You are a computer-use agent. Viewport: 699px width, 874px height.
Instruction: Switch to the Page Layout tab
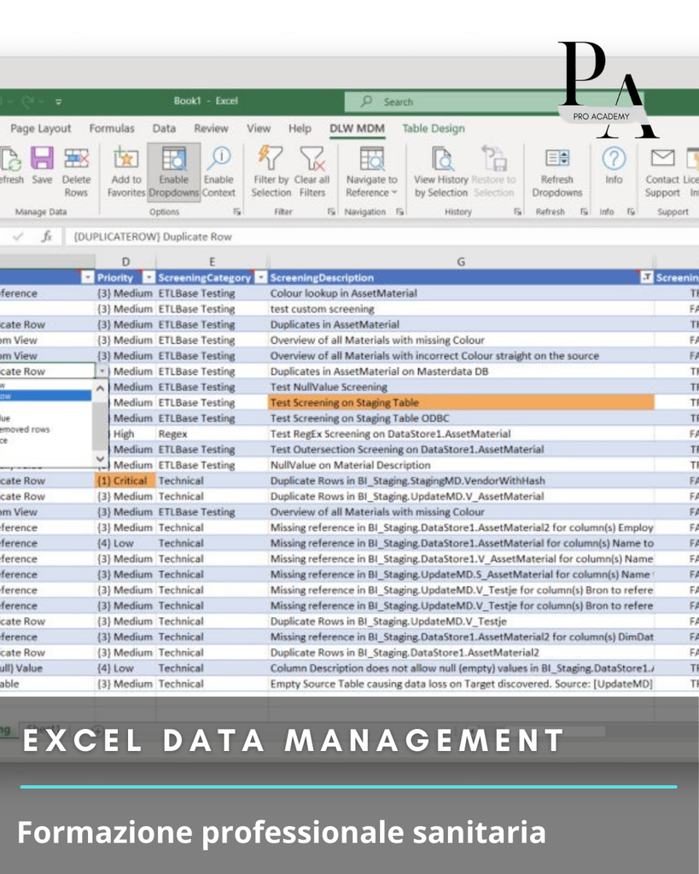click(x=41, y=129)
